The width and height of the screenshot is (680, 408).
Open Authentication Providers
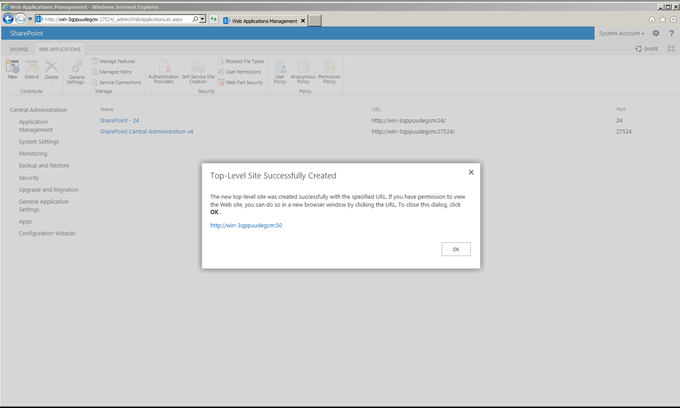164,72
